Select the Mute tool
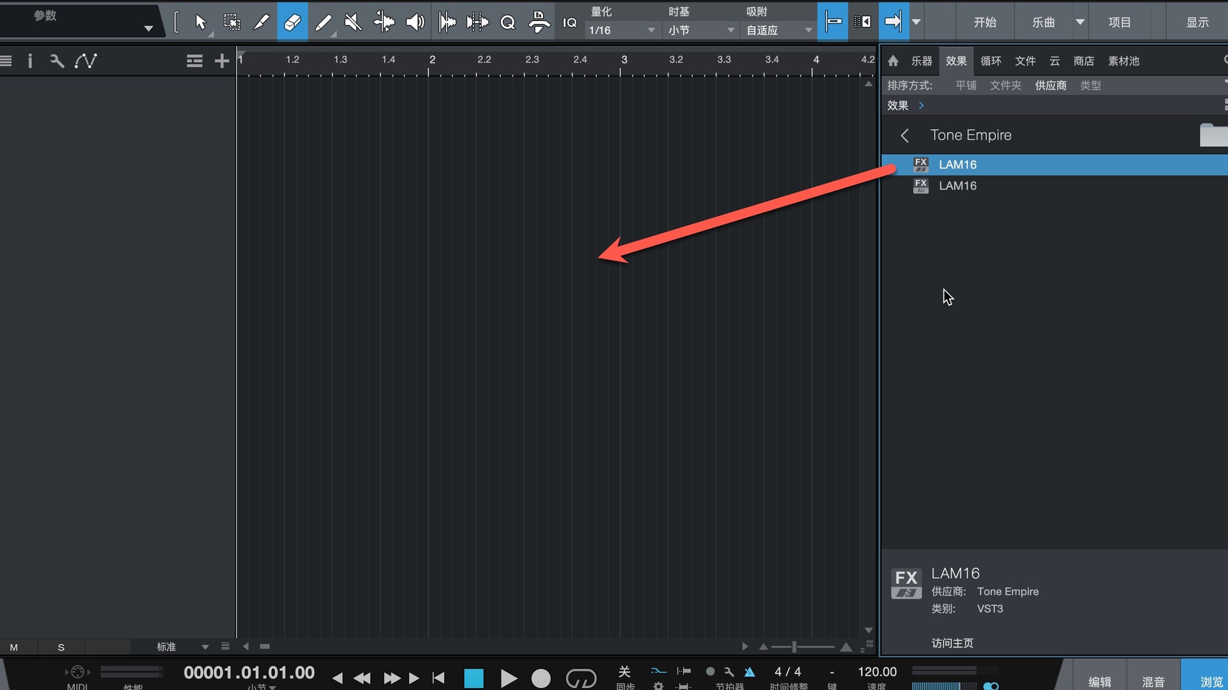1228x690 pixels. 353,22
